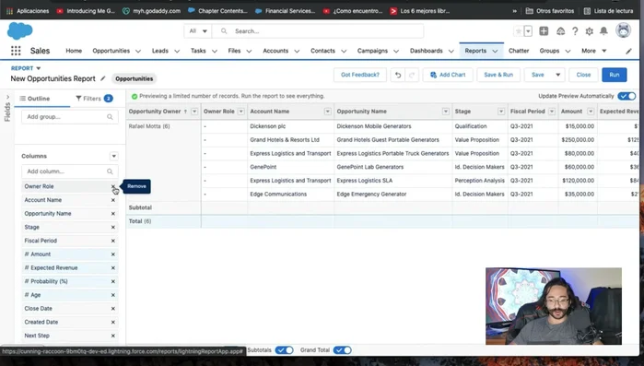The width and height of the screenshot is (644, 366).
Task: Remove the Opportunity Name column
Action: (113, 214)
